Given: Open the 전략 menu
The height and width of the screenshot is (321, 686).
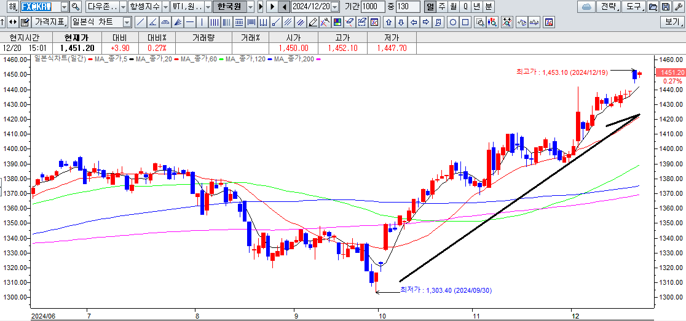Looking at the screenshot, I should click(x=608, y=7).
